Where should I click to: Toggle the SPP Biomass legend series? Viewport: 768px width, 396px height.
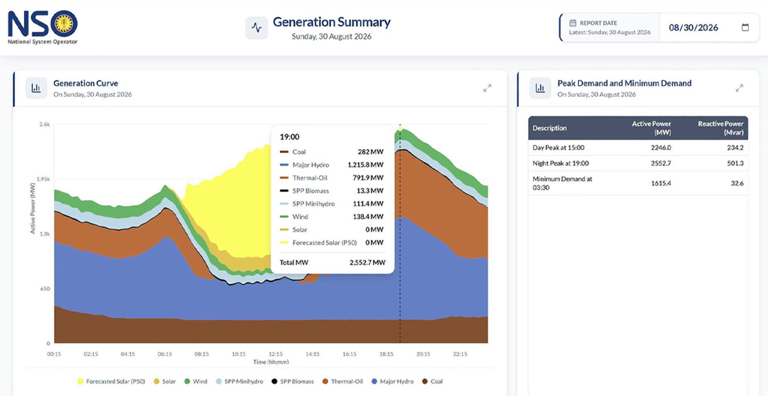[293, 381]
